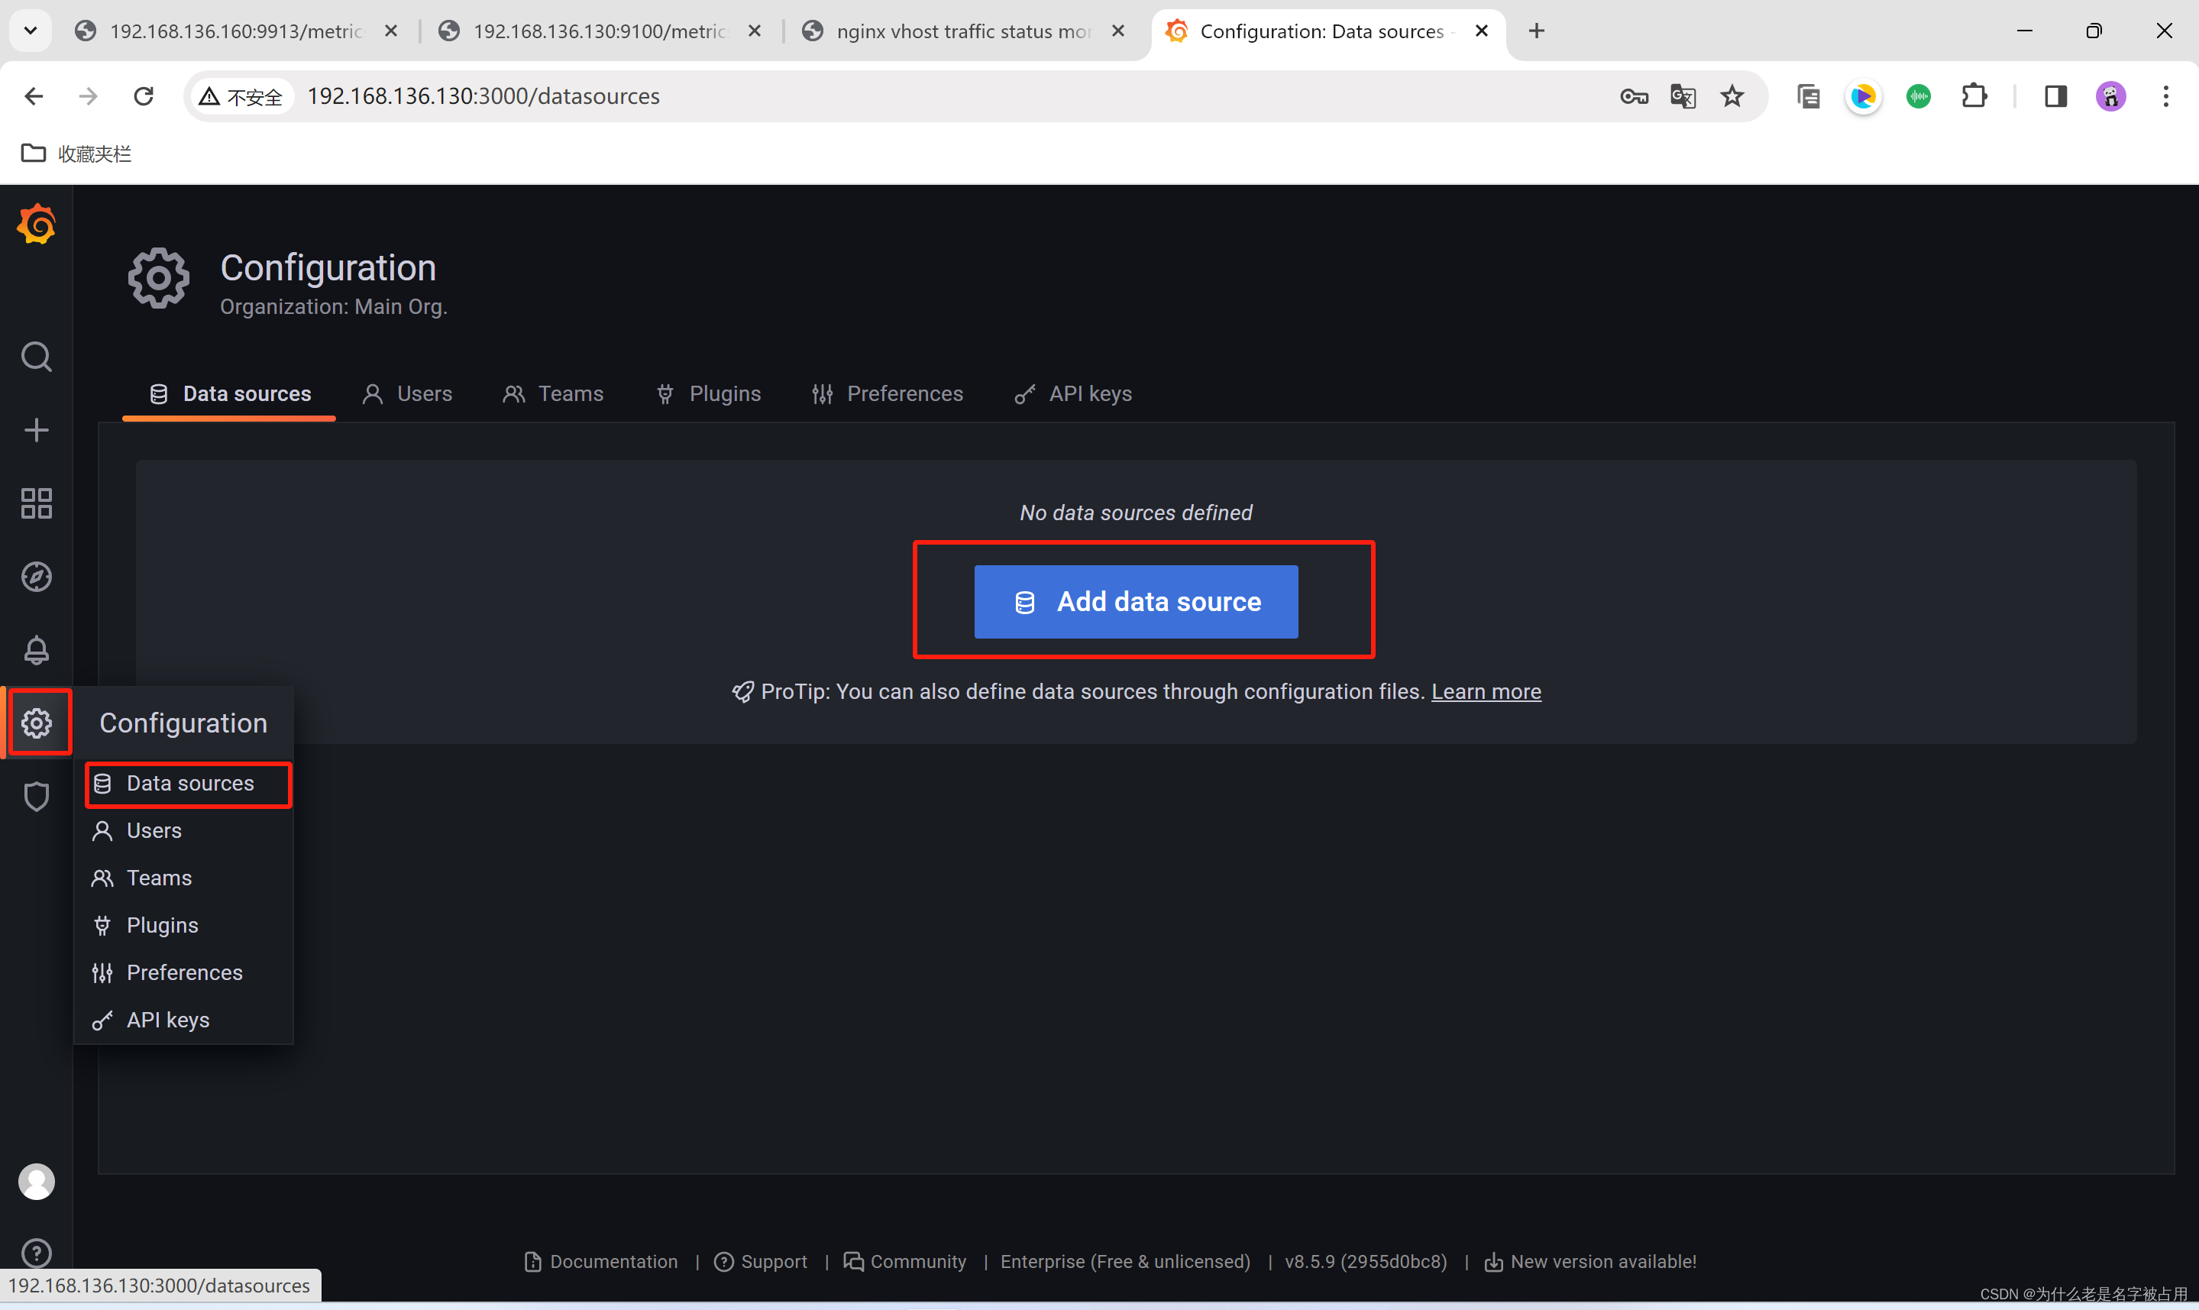Screen dimensions: 2199x1310
Task: Select Users in Configuration flyout menu
Action: pos(183,830)
